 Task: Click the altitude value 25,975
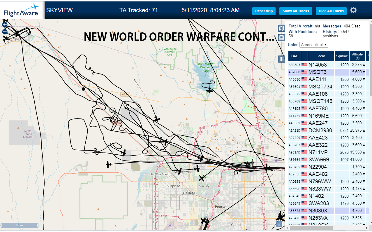point(357,130)
